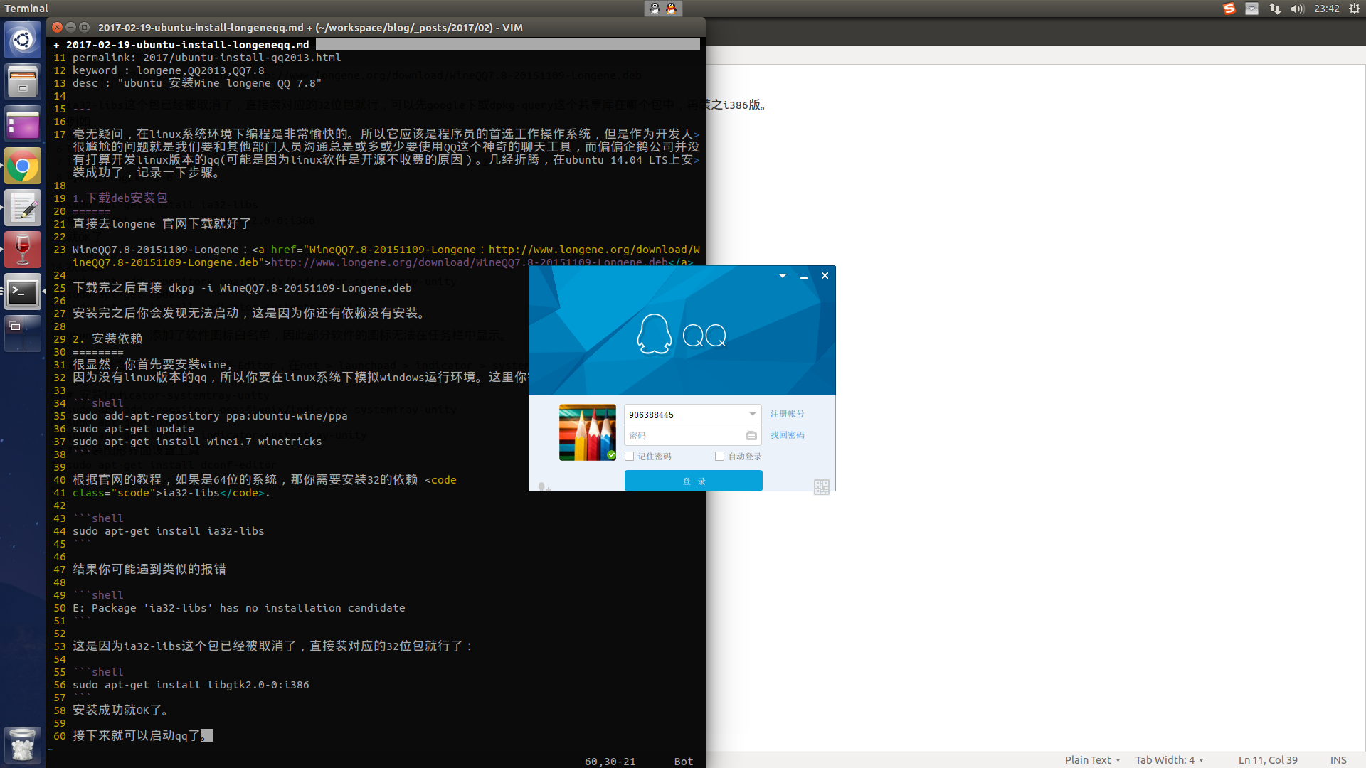1366x768 pixels.
Task: Open the Workspace Switcher in the dock
Action: point(23,334)
